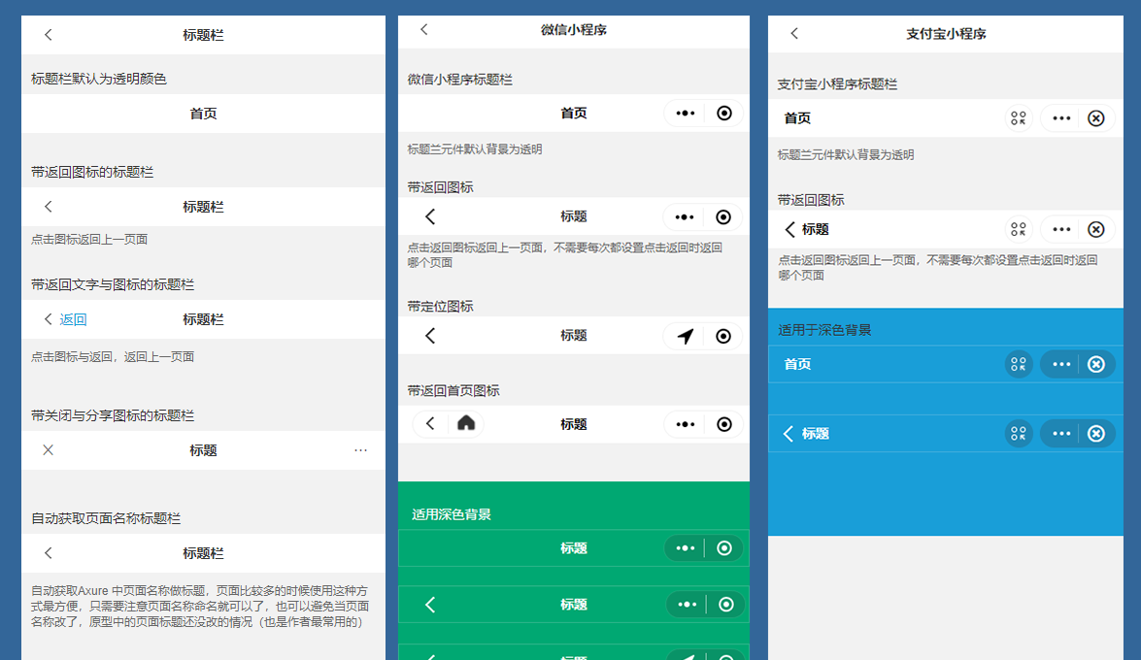Click 首页 title under 标题栏默认为透明颜色
This screenshot has width=1141, height=660.
[203, 114]
